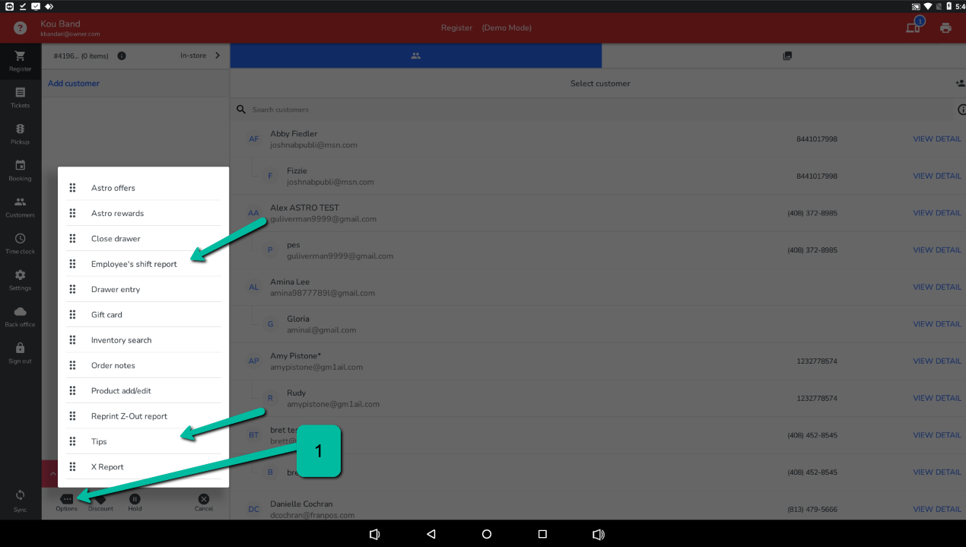Viewport: 966px width, 547px height.
Task: Click the add new customer icon
Action: (959, 84)
